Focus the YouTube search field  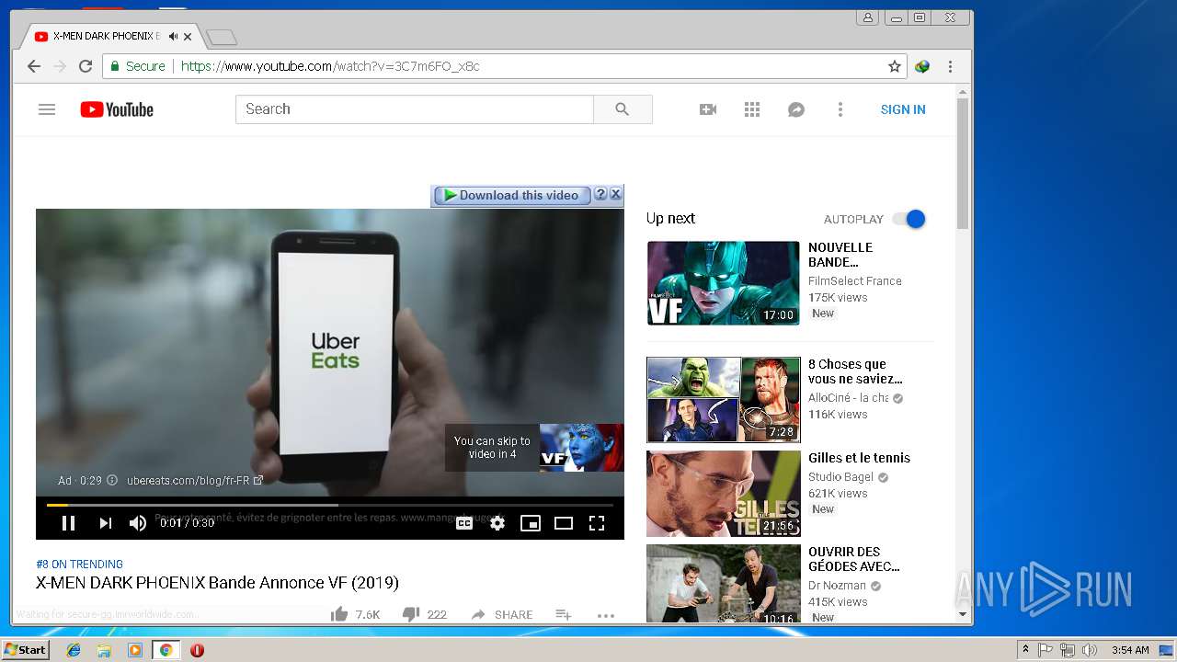click(x=415, y=109)
